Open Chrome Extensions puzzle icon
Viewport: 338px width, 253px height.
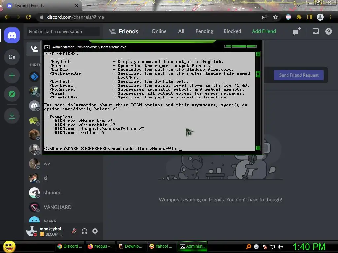299,17
